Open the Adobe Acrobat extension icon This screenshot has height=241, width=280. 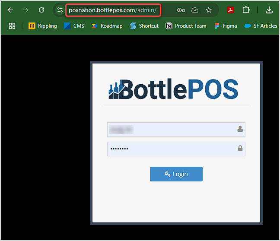(230, 10)
